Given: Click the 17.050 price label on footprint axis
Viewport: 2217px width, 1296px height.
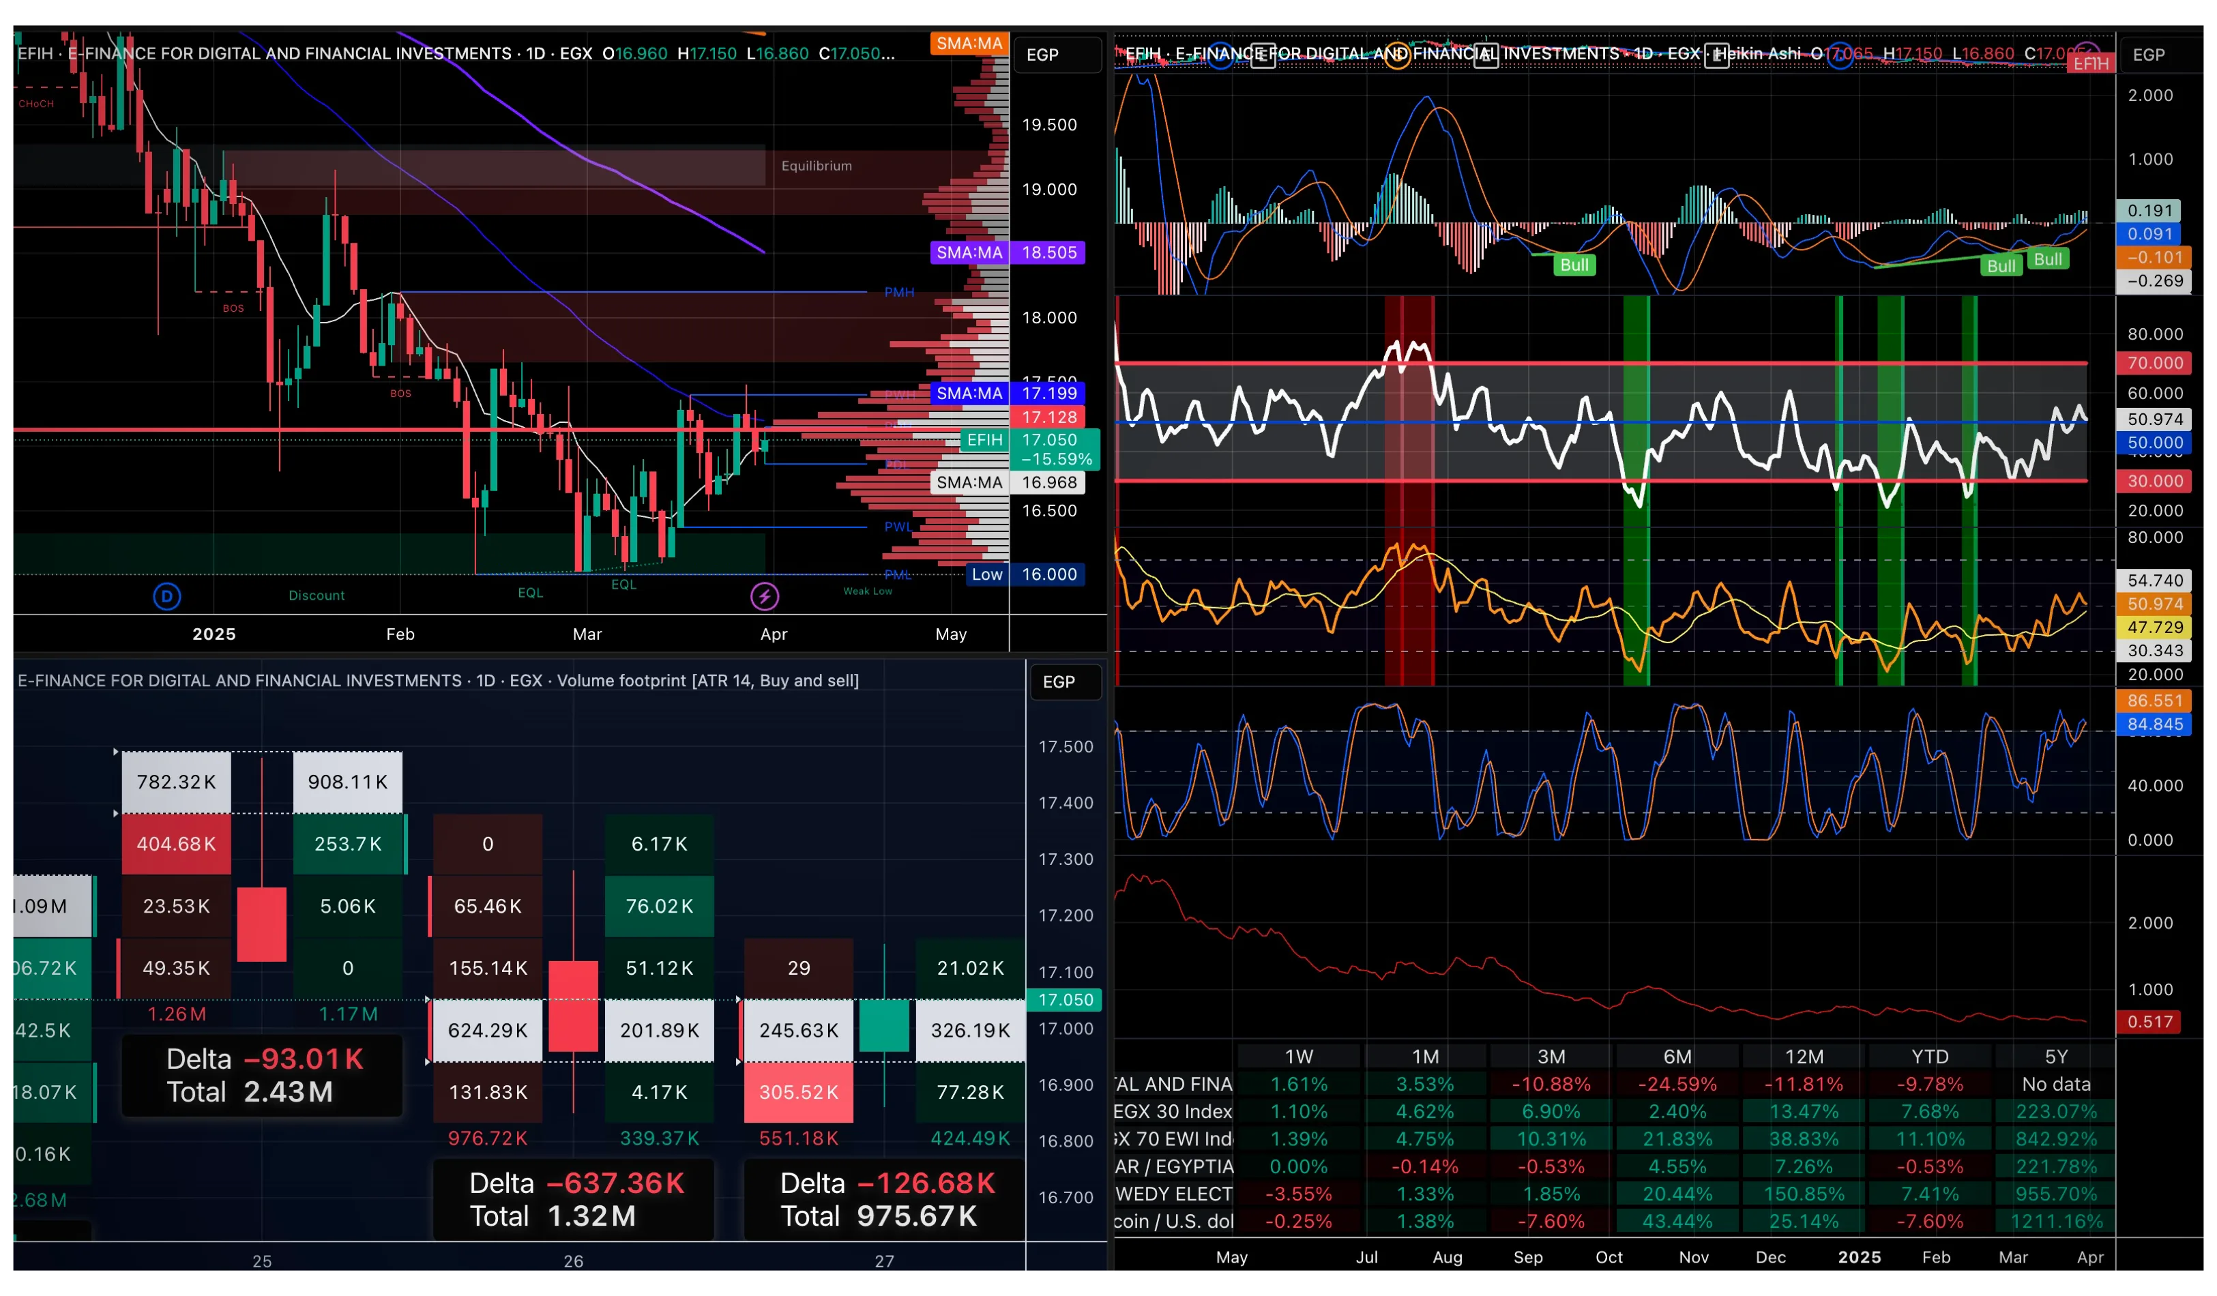Looking at the screenshot, I should [1066, 1001].
